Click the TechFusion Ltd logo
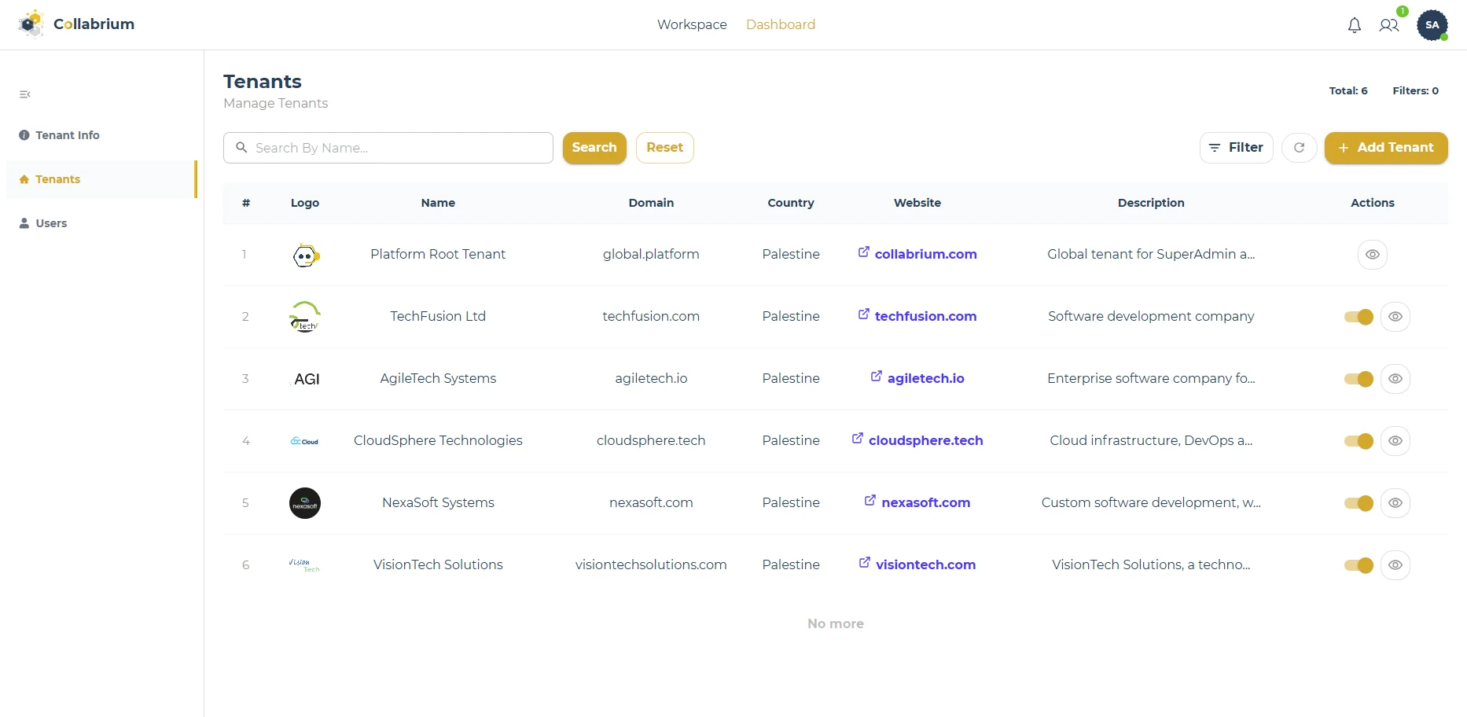The width and height of the screenshot is (1467, 717). [305, 317]
